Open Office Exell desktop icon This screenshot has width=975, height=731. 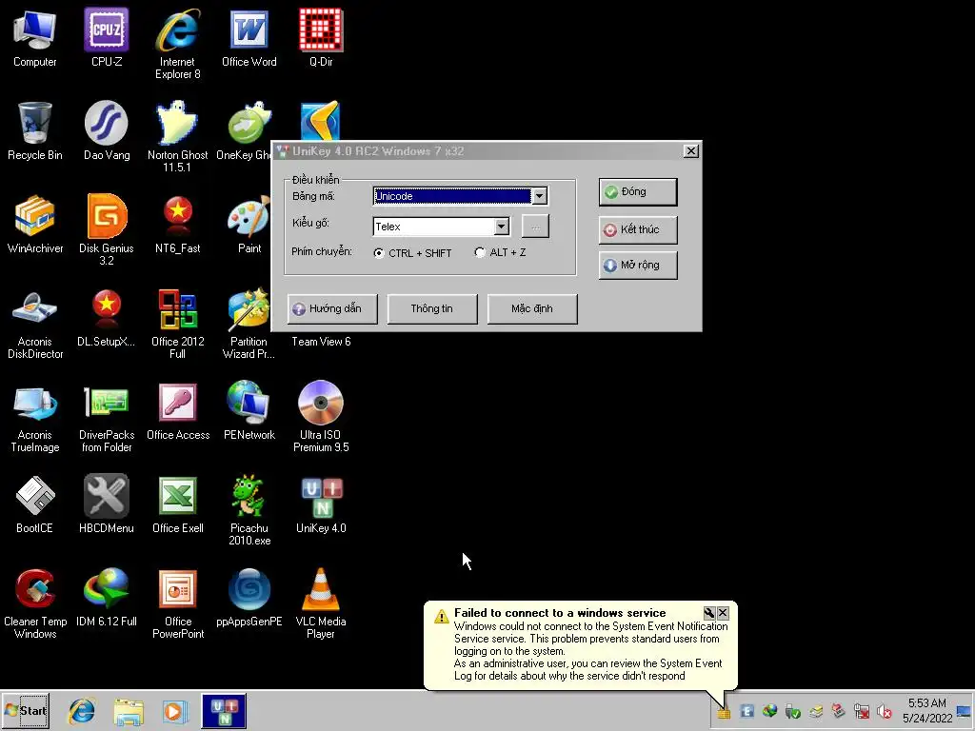pyautogui.click(x=178, y=504)
